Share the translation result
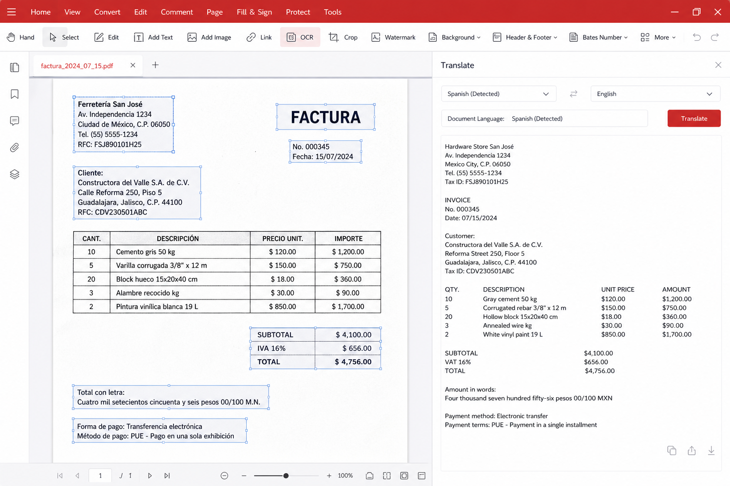 [x=692, y=450]
